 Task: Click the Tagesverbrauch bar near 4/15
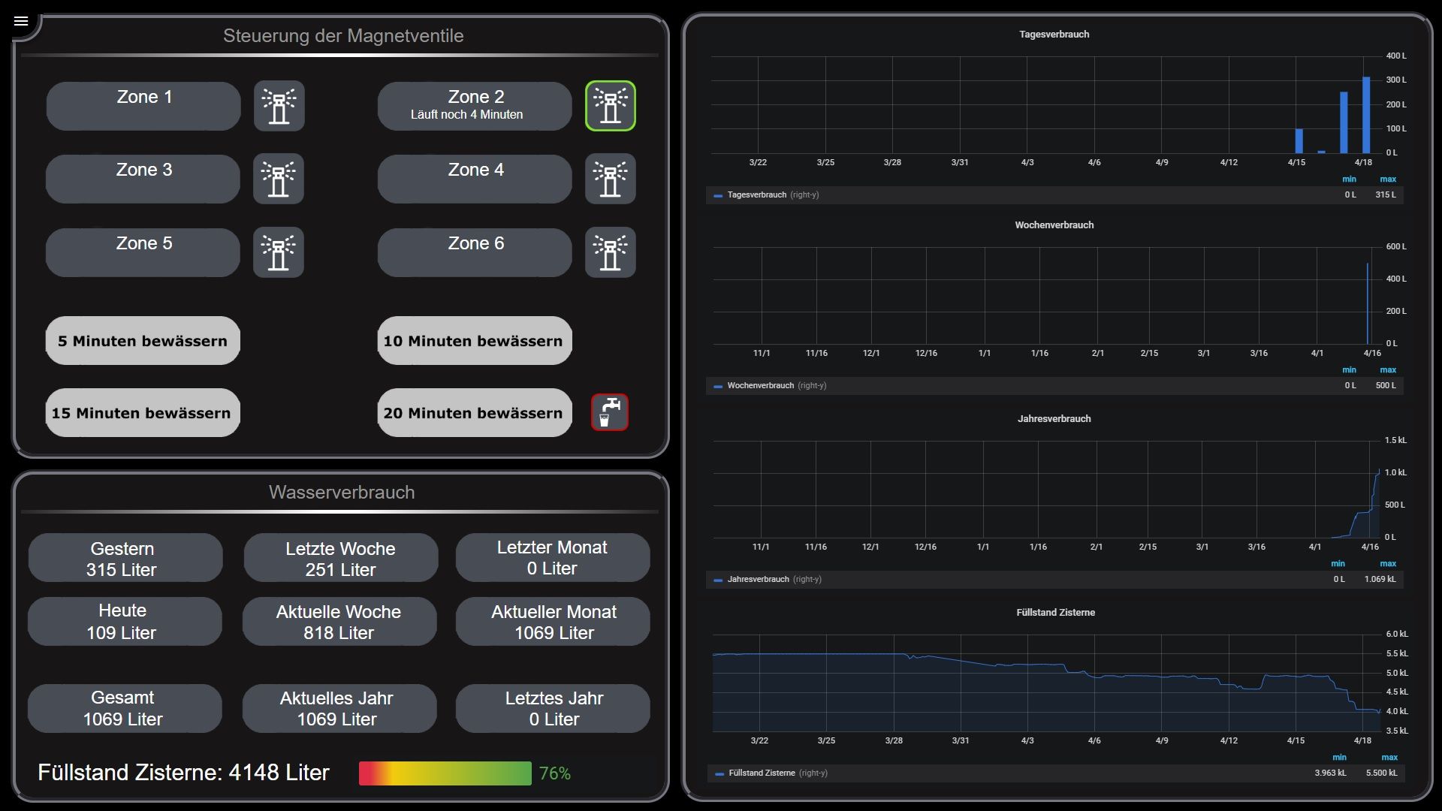pyautogui.click(x=1299, y=141)
